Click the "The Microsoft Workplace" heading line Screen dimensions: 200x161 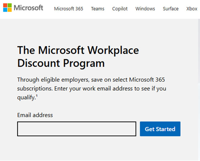[x=78, y=50]
